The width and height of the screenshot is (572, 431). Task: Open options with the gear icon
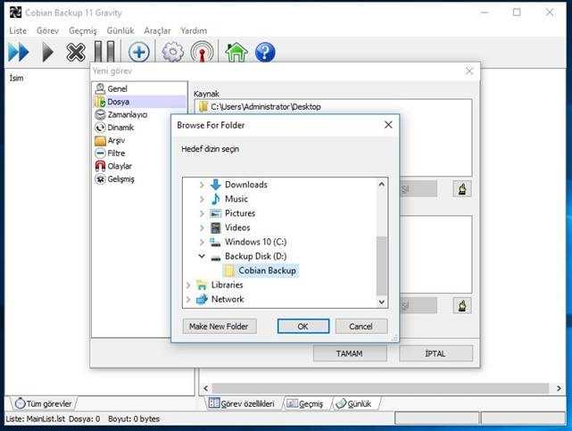click(173, 52)
